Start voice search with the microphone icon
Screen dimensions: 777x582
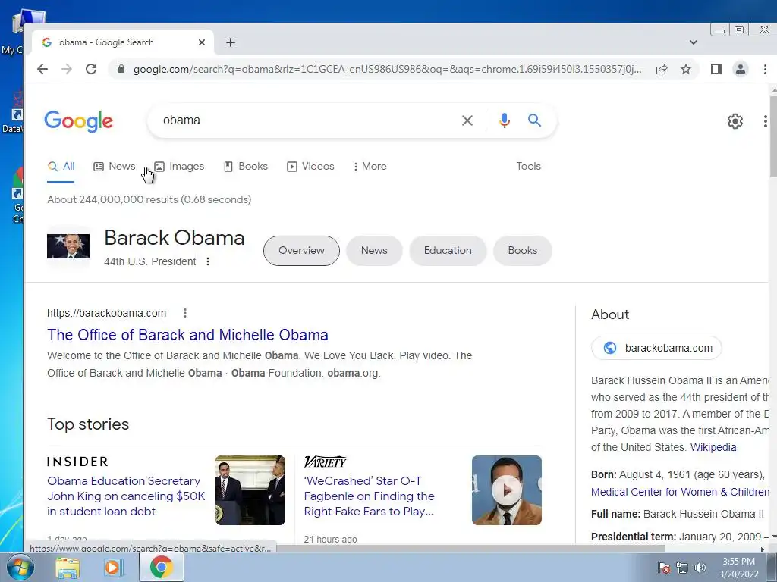[x=505, y=120]
